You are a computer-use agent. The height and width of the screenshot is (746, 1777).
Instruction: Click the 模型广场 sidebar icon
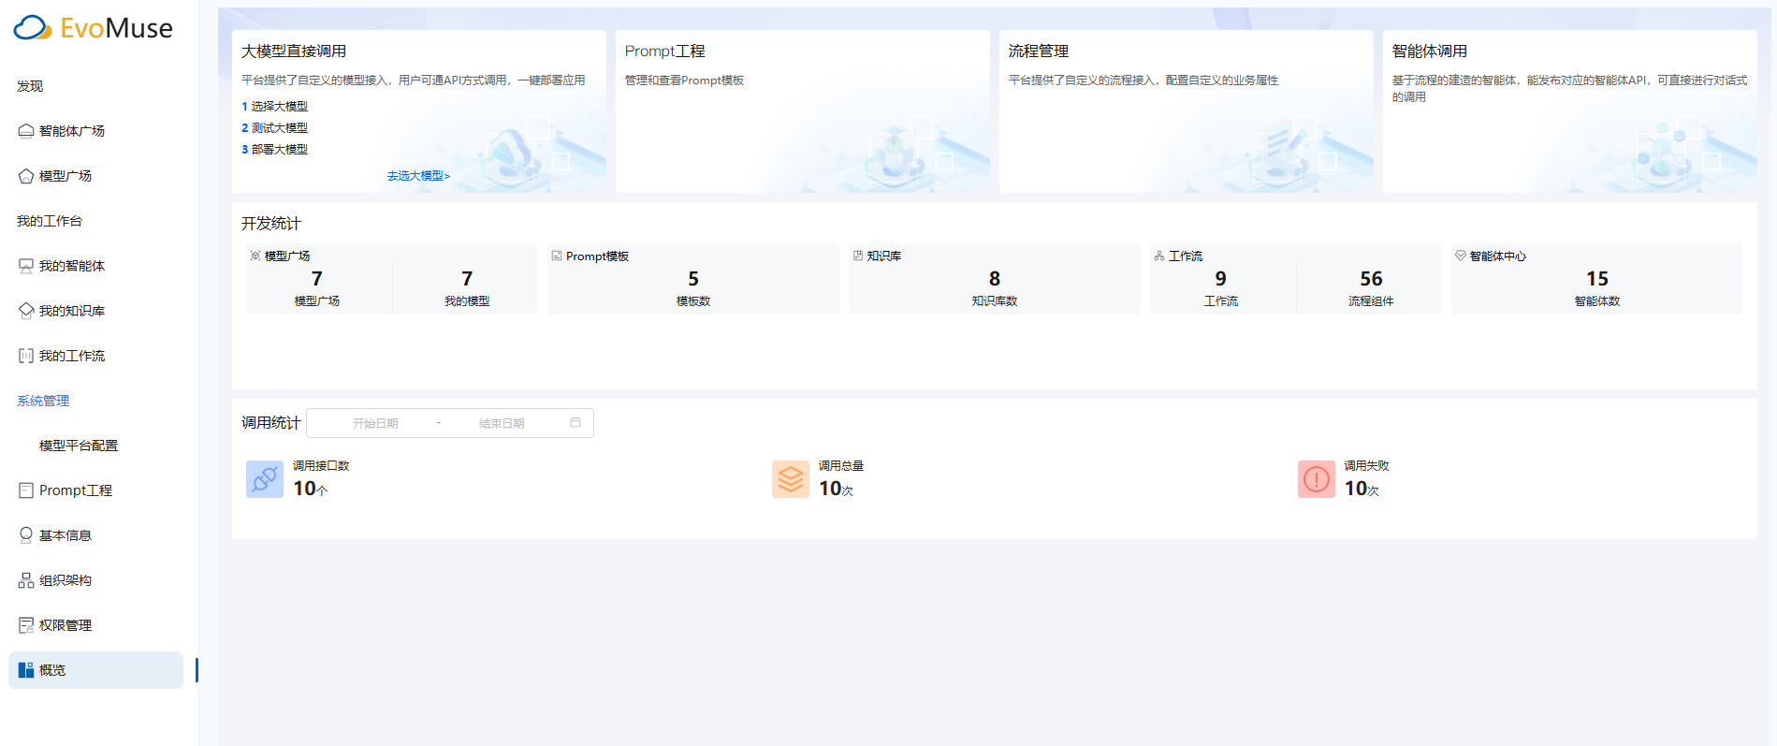click(x=26, y=176)
